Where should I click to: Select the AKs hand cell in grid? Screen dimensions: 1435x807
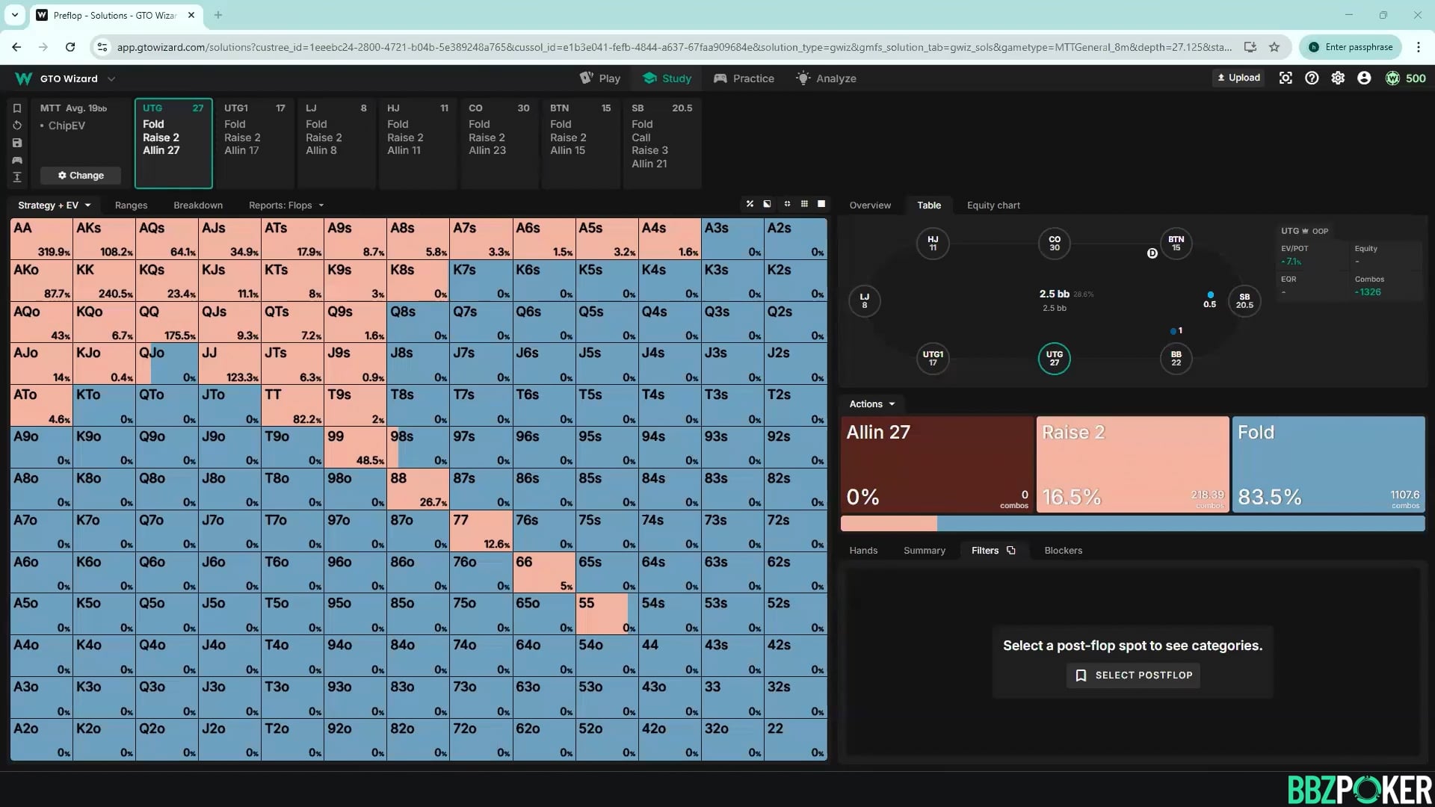[x=104, y=238]
